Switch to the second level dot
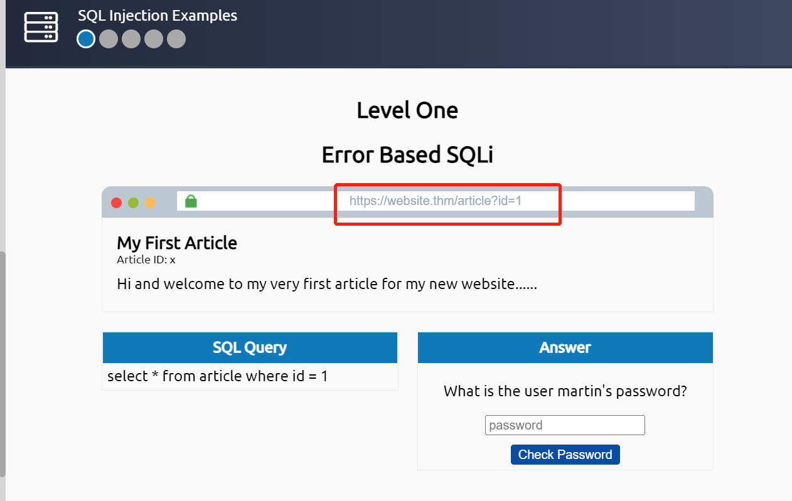This screenshot has width=792, height=501. 109,39
